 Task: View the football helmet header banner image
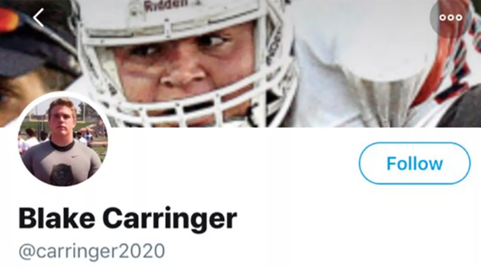pyautogui.click(x=240, y=63)
